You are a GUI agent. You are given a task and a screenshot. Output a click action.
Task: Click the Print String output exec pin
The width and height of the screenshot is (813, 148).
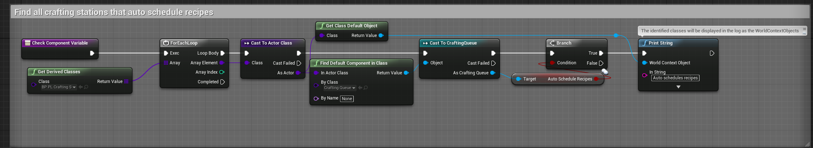(x=712, y=53)
